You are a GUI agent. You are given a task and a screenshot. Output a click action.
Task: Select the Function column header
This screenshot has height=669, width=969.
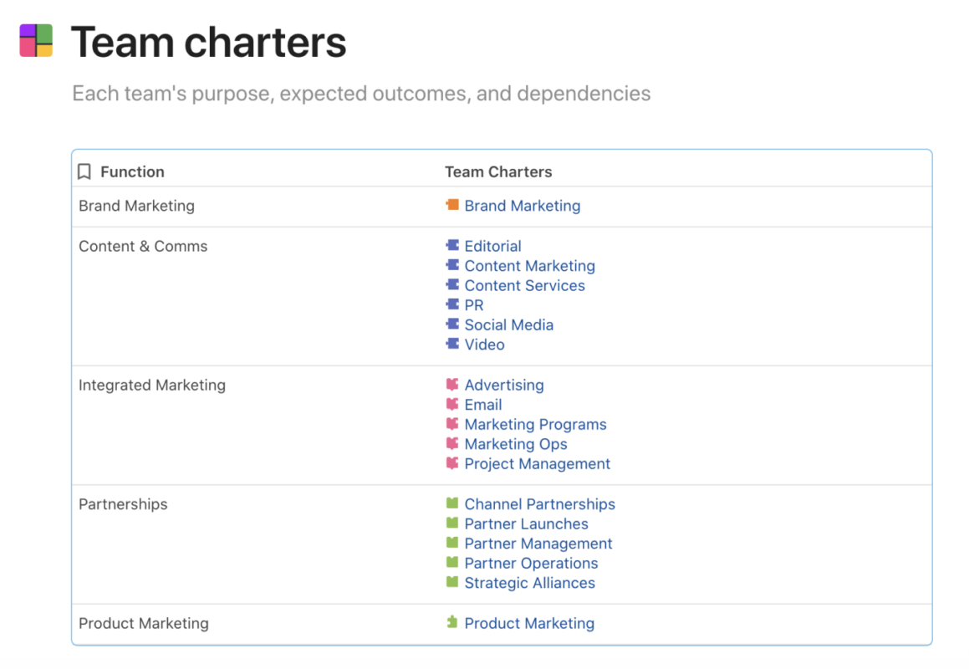[x=132, y=172]
